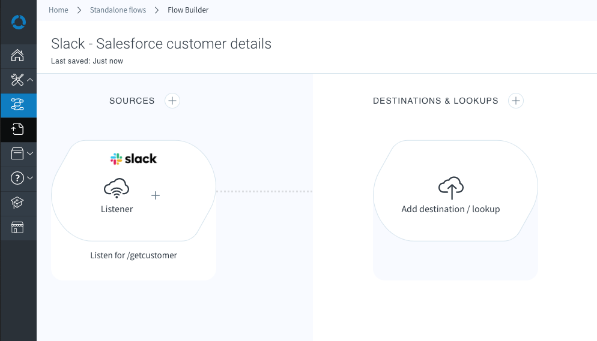The height and width of the screenshot is (341, 597).
Task: Click the Add destination / lookup upload icon
Action: coord(451,188)
